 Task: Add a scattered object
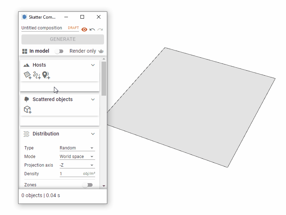click(x=28, y=110)
